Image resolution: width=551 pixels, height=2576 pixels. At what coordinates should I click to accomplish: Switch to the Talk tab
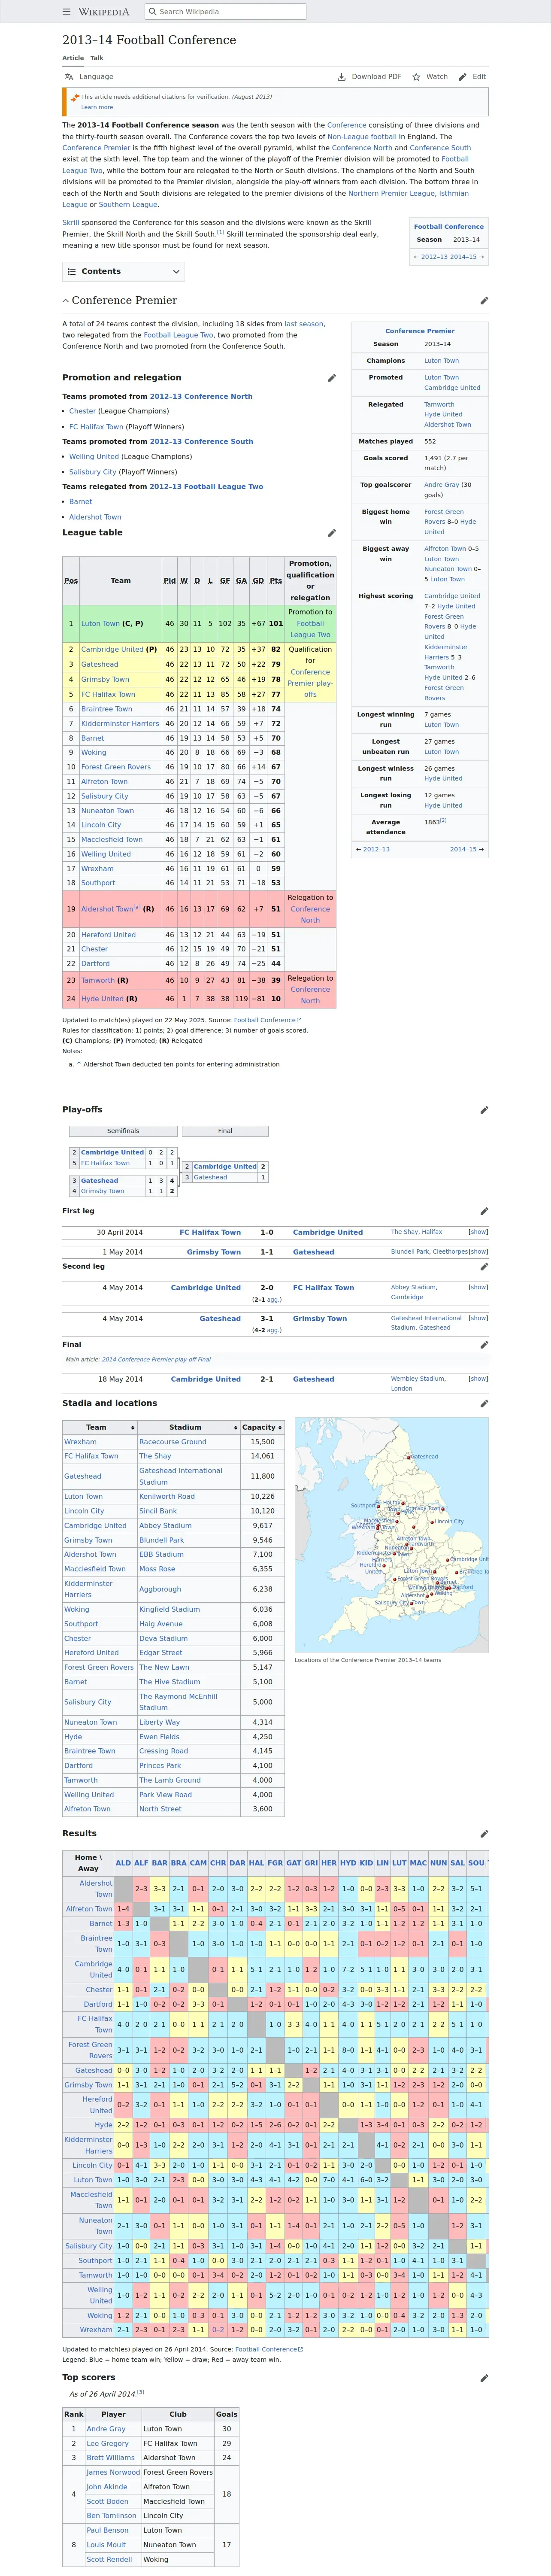(x=97, y=58)
